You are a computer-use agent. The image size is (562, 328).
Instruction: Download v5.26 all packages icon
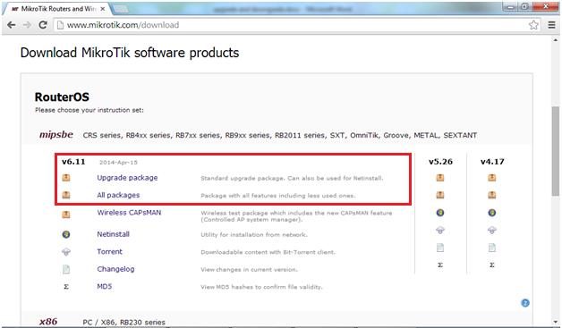pyautogui.click(x=440, y=195)
